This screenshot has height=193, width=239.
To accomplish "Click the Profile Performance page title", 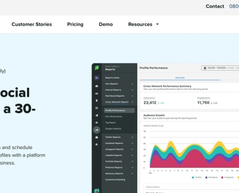I will [x=154, y=68].
